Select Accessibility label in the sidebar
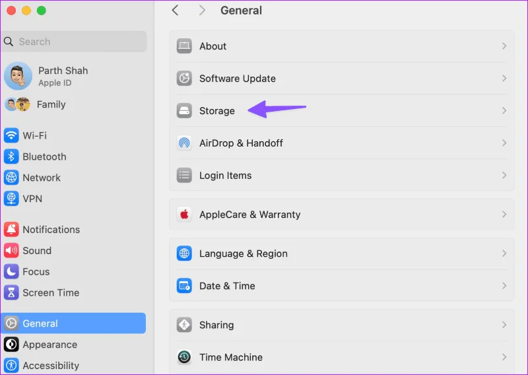528x375 pixels. (x=51, y=366)
